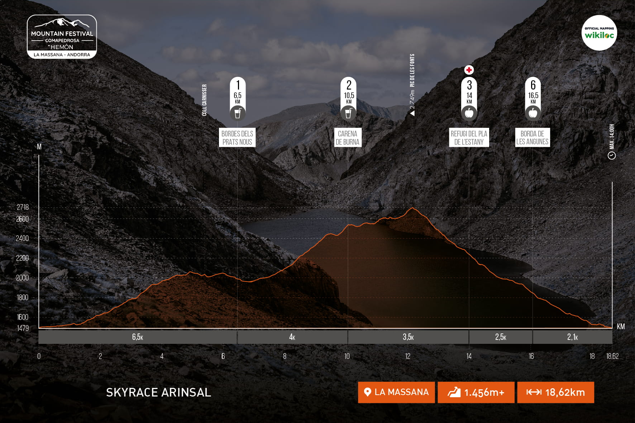Select the drink icon at station 1
Viewport: 635px width, 423px height.
[x=237, y=114]
